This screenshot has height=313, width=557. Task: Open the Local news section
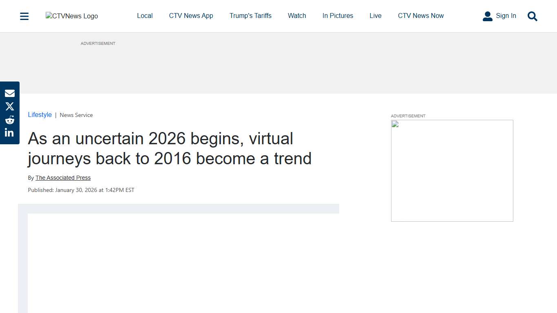coord(145,15)
